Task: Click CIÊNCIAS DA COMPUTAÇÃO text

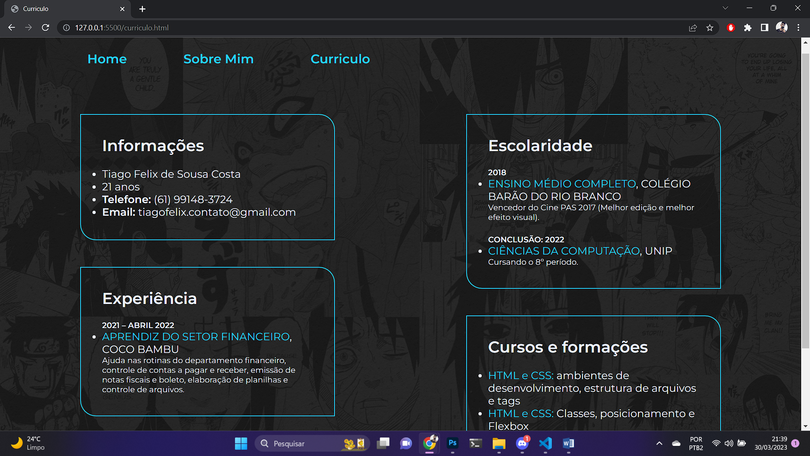Action: 564,251
